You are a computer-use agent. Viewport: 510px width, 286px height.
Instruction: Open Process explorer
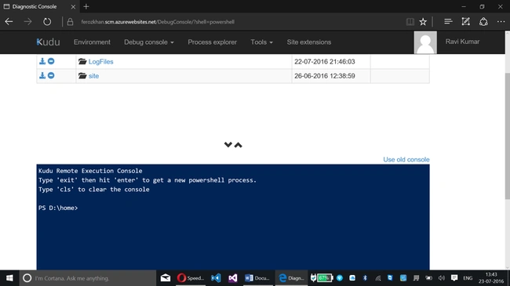coord(212,42)
